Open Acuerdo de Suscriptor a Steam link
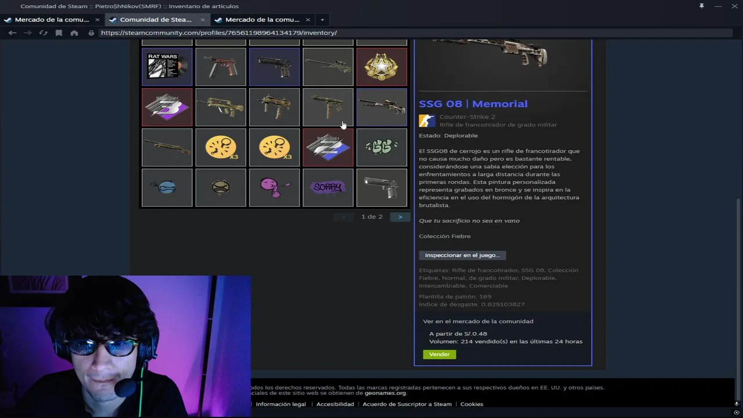Screen dimensions: 743x418 coord(407,404)
